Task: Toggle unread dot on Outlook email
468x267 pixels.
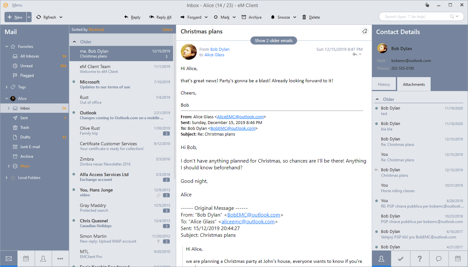Action: coord(74,113)
